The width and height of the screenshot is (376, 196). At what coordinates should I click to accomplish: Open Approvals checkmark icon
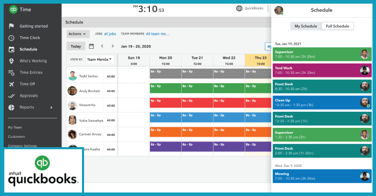click(11, 96)
